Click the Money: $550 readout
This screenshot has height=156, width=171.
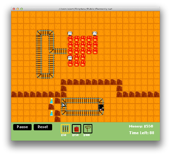tap(141, 126)
